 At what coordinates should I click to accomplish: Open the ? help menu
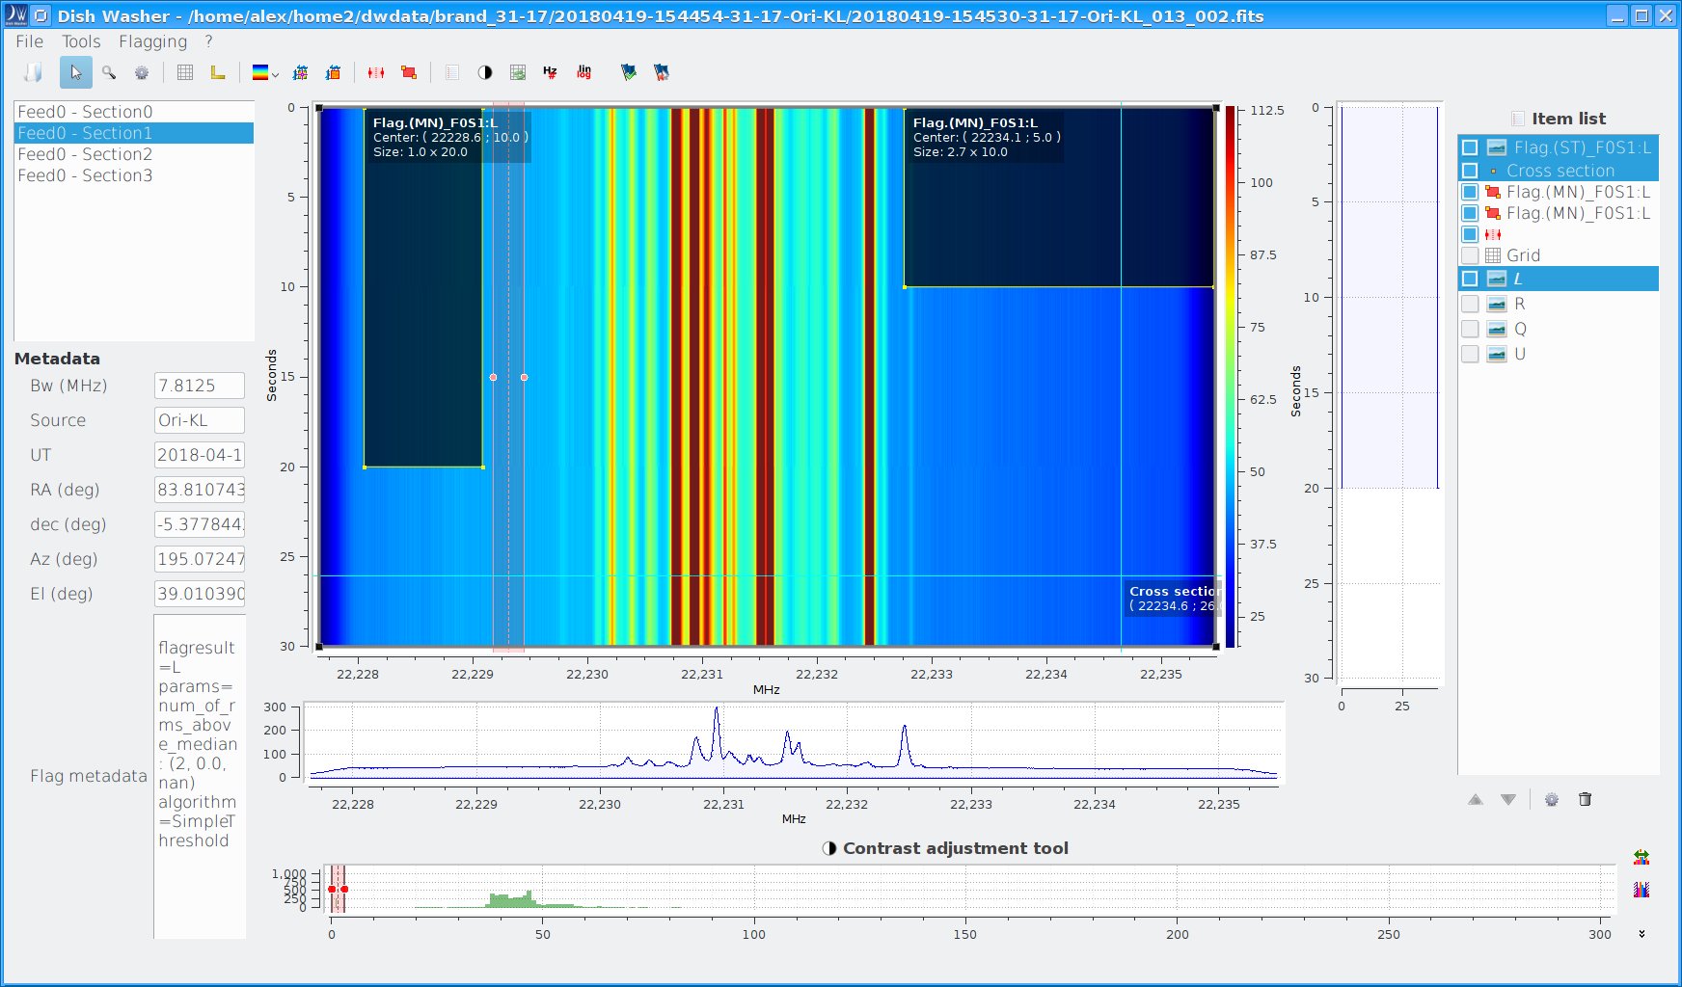pyautogui.click(x=208, y=41)
